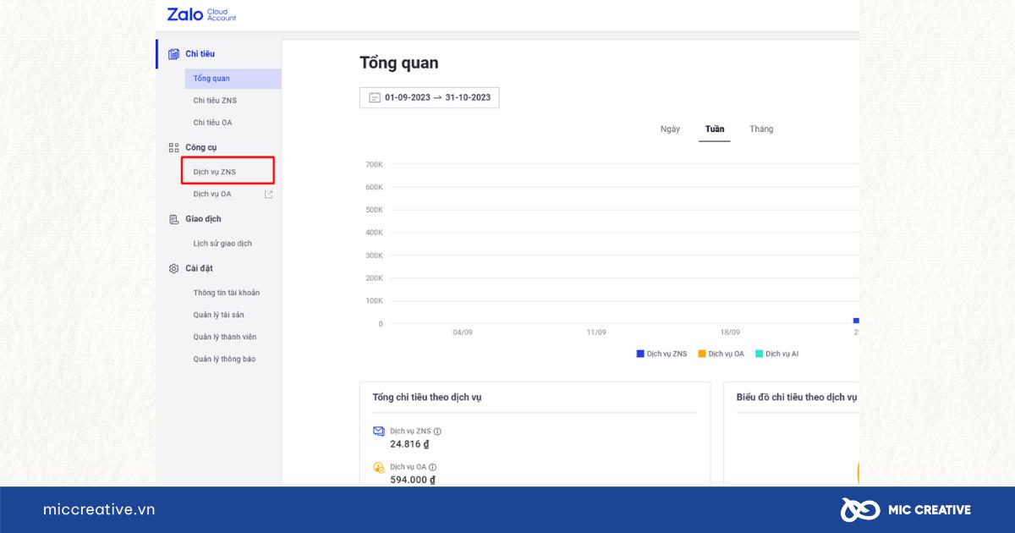Click the calendar icon in date range
The height and width of the screenshot is (533, 1015).
374,97
